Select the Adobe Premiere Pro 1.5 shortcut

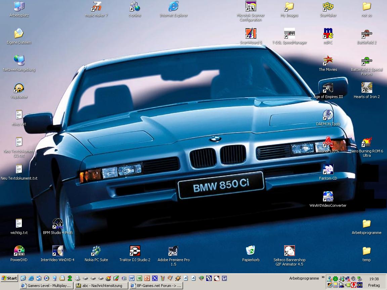pos(173,252)
